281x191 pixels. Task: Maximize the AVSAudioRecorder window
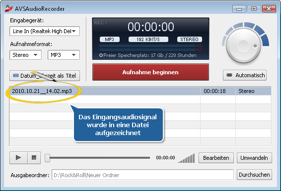click(254, 8)
